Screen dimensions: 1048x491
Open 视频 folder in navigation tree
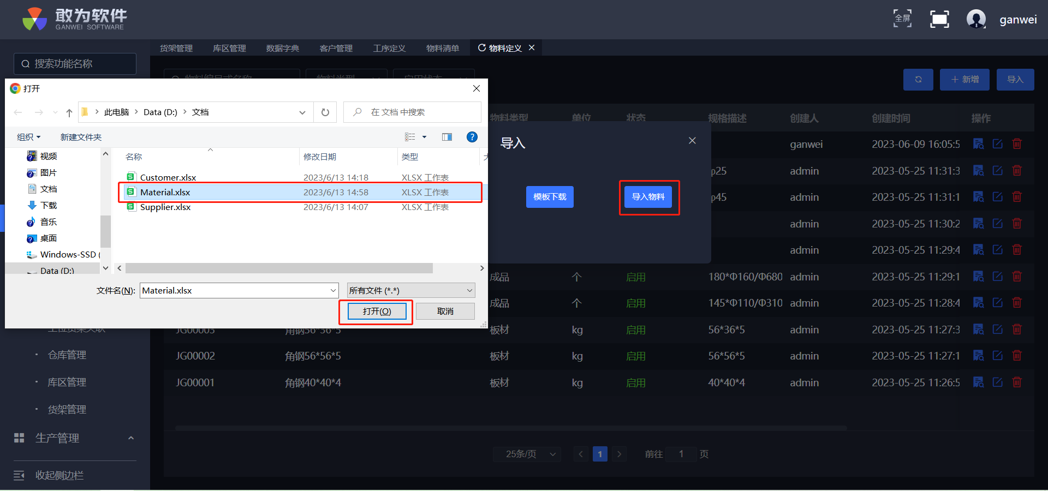pyautogui.click(x=48, y=156)
